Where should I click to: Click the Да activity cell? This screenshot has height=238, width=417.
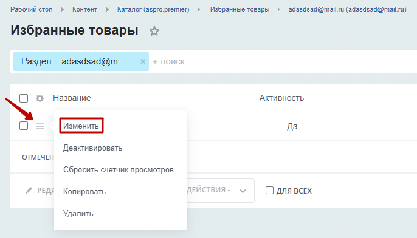pos(292,126)
